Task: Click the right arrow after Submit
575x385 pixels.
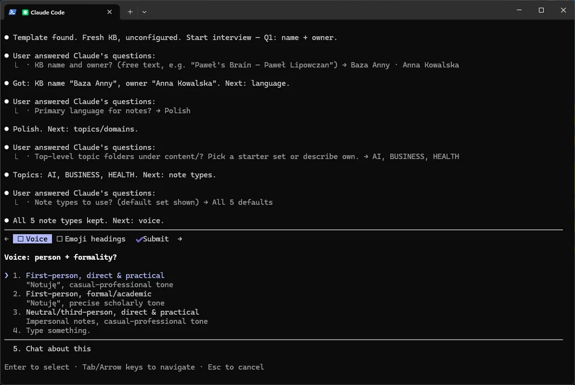Action: 179,239
